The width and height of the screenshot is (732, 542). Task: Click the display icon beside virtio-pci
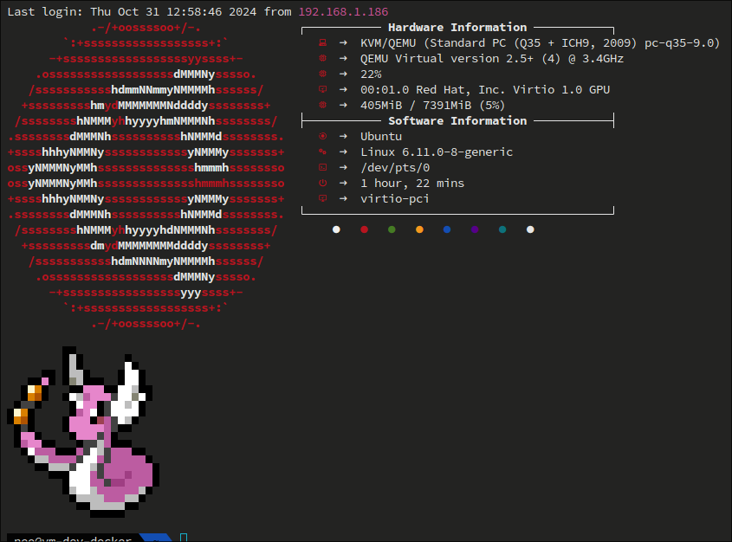(x=322, y=198)
